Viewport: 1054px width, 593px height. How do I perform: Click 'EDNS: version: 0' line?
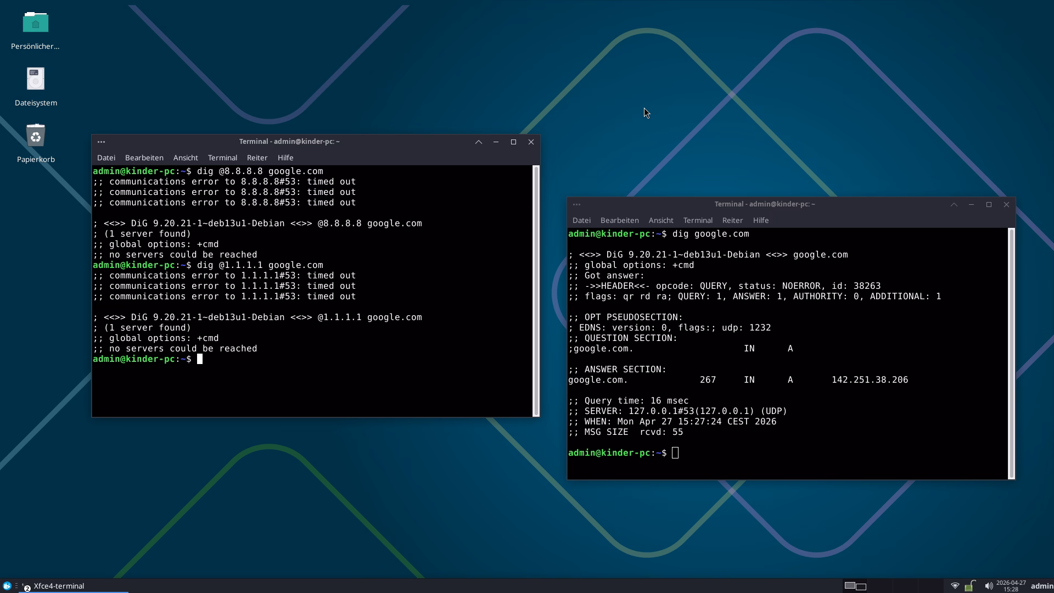click(x=670, y=328)
